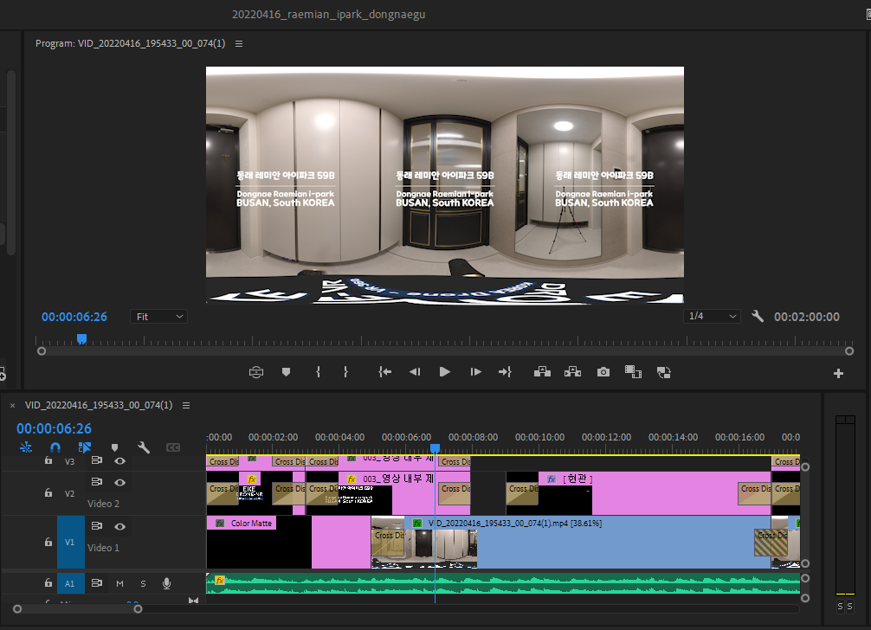Select the VID_20220416_195433_00_074(1) timeline tab
Image resolution: width=871 pixels, height=630 pixels.
click(x=99, y=405)
